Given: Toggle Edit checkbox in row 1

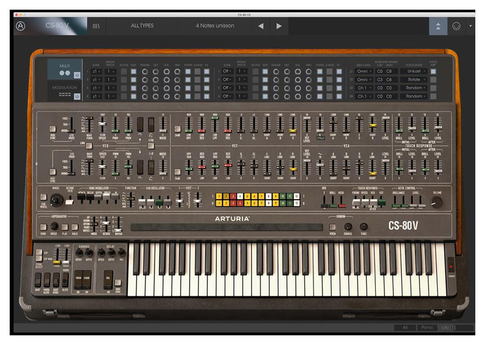Looking at the screenshot, I should pyautogui.click(x=133, y=71).
